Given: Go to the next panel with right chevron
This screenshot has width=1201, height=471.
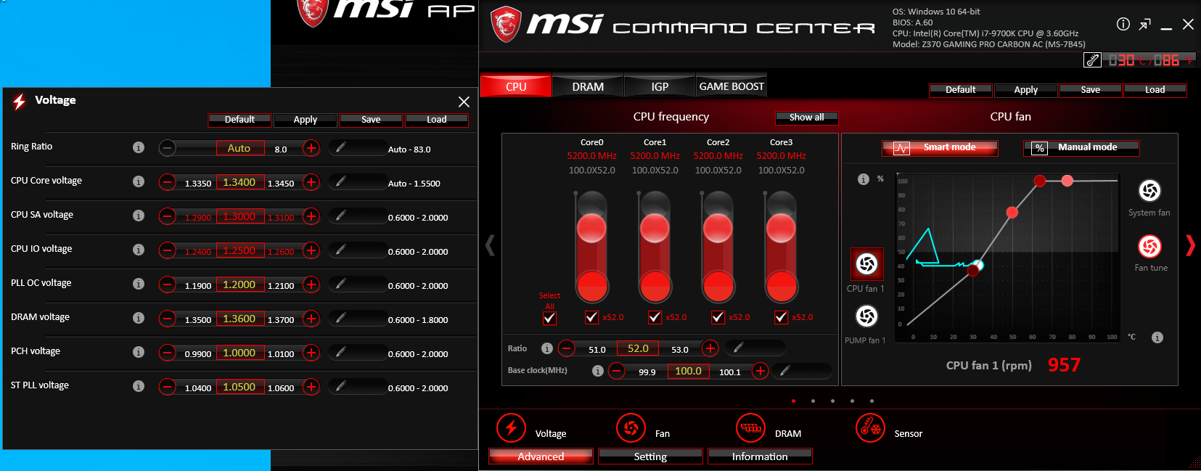Looking at the screenshot, I should [1190, 245].
